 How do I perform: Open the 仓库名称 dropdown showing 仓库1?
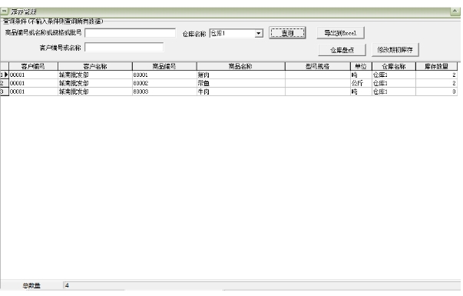click(259, 33)
